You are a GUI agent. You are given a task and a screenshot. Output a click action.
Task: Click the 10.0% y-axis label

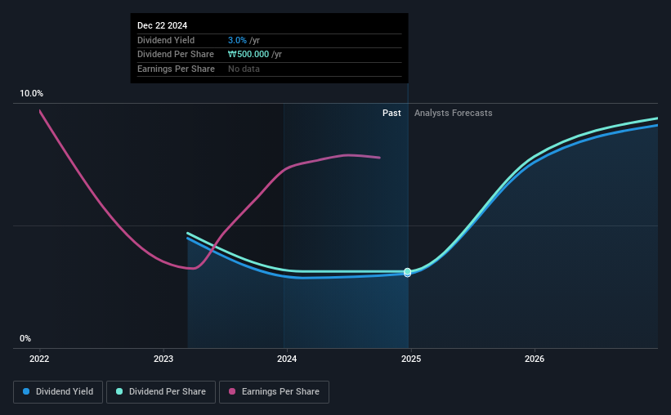point(31,94)
